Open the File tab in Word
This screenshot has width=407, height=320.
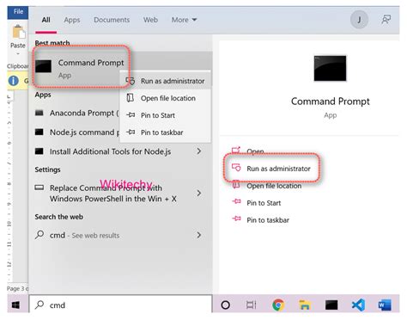click(x=18, y=12)
